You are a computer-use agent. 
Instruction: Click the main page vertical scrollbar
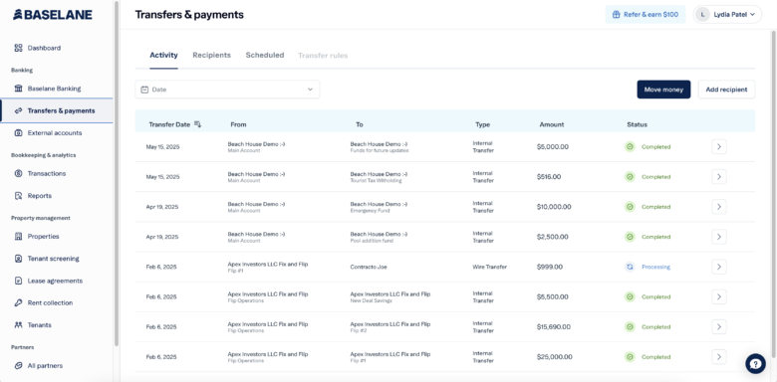pos(774,193)
